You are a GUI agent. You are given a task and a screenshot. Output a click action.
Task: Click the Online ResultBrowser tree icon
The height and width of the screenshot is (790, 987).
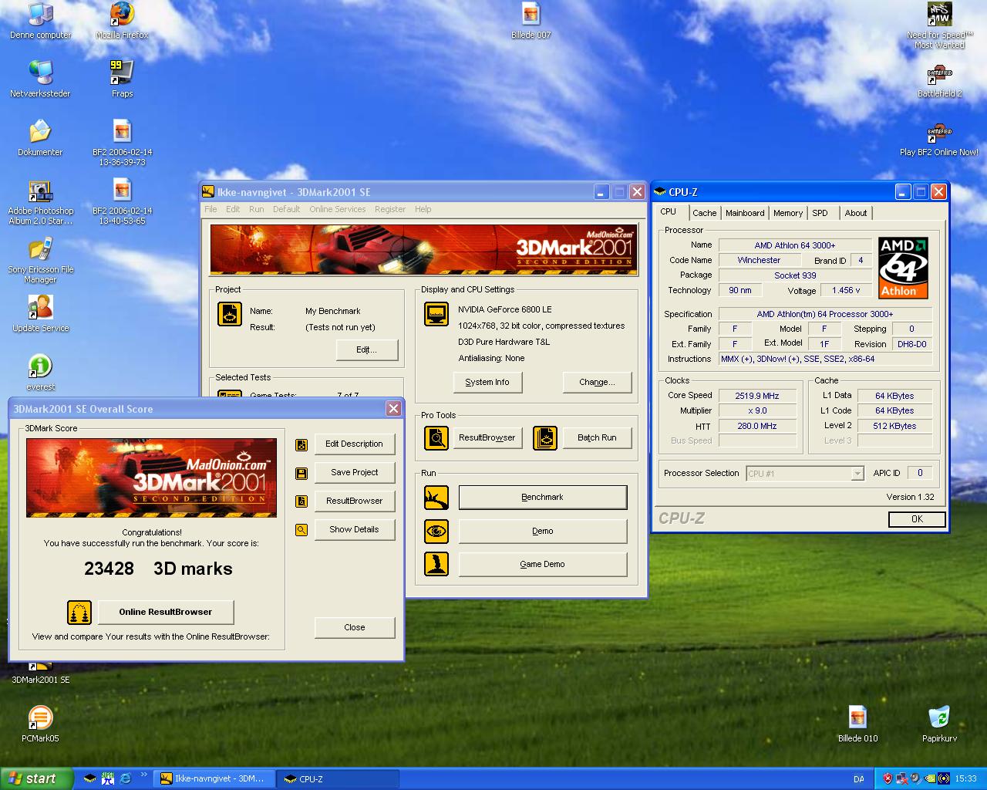(79, 613)
